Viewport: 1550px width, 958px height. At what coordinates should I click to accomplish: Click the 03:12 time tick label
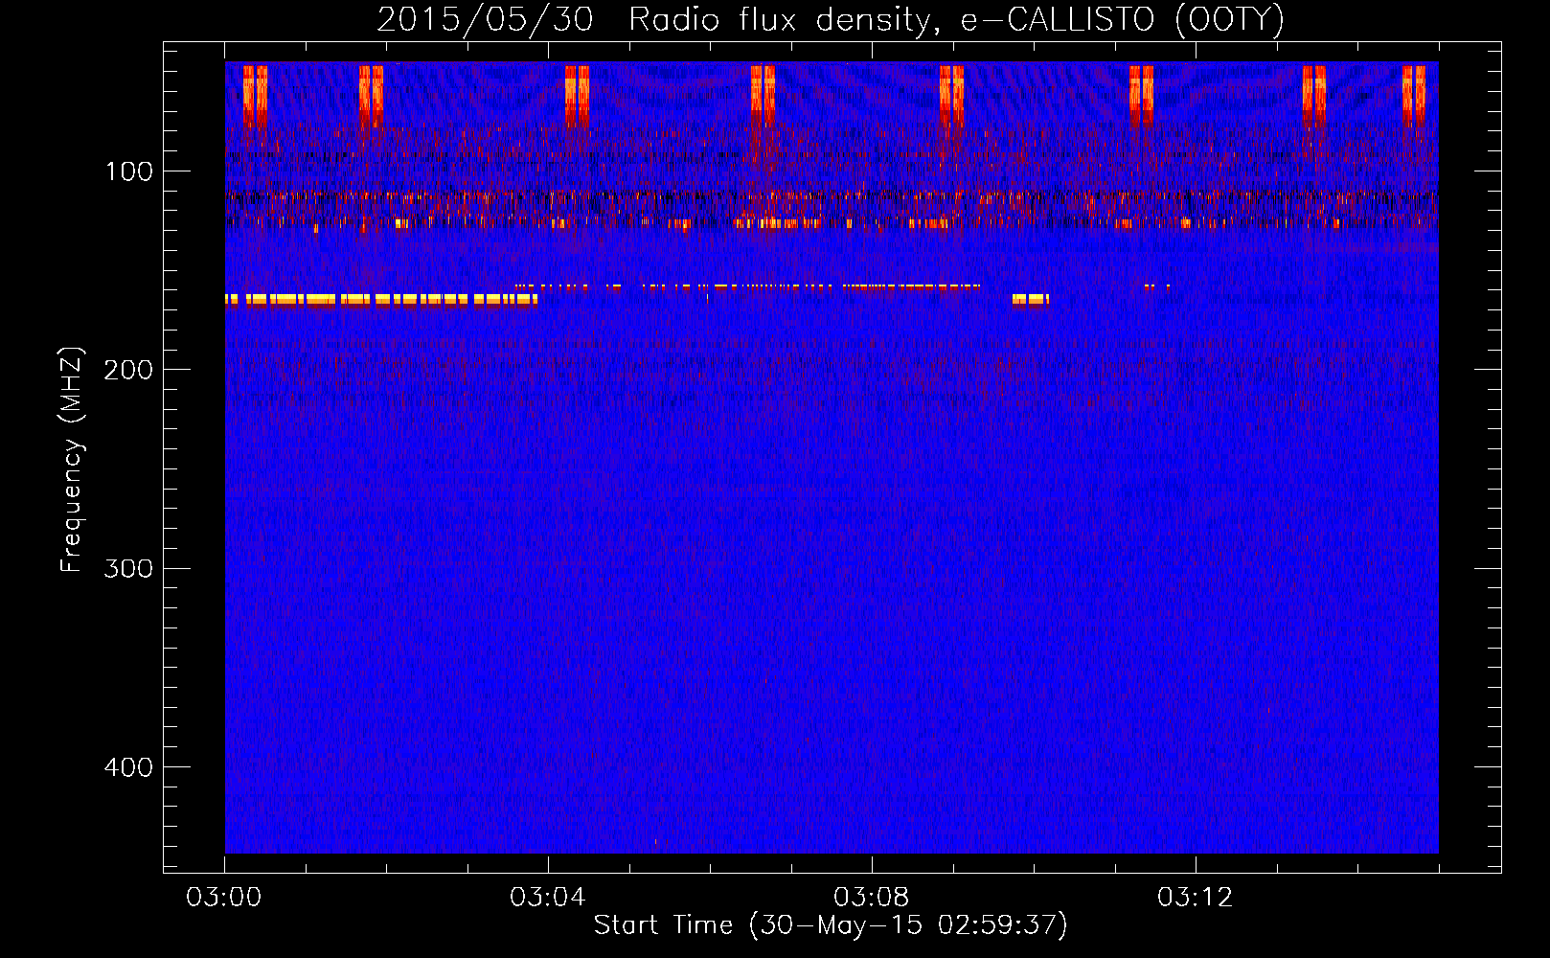point(1196,898)
